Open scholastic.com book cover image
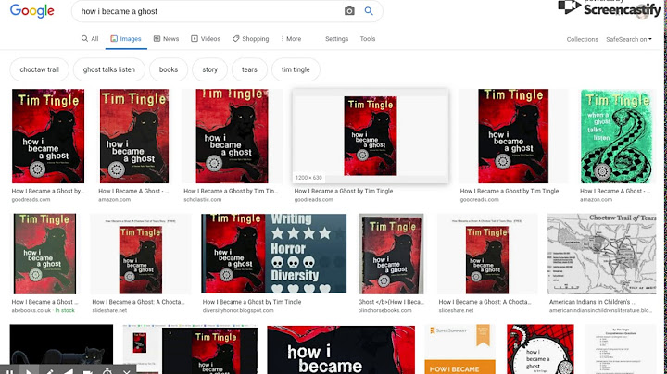Viewport: 667px width, 374px height. tap(232, 136)
